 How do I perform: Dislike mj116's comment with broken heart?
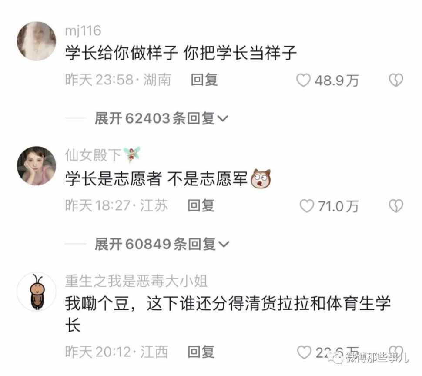[x=396, y=80]
